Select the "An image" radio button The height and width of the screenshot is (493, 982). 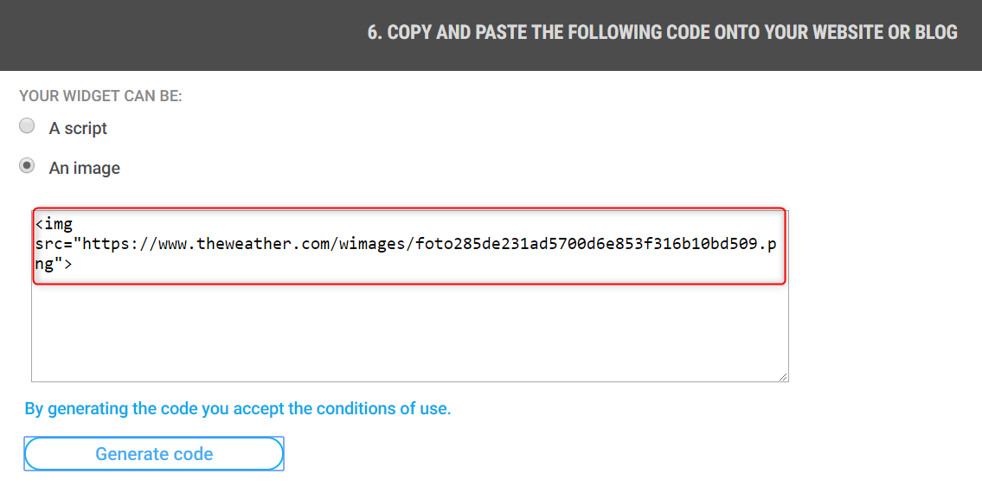pyautogui.click(x=28, y=166)
